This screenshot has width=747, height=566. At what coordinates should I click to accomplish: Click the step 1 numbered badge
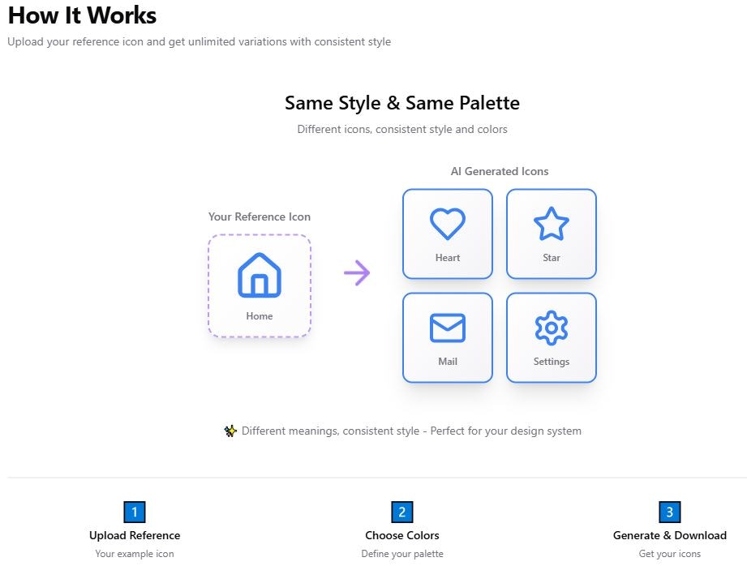coord(134,512)
